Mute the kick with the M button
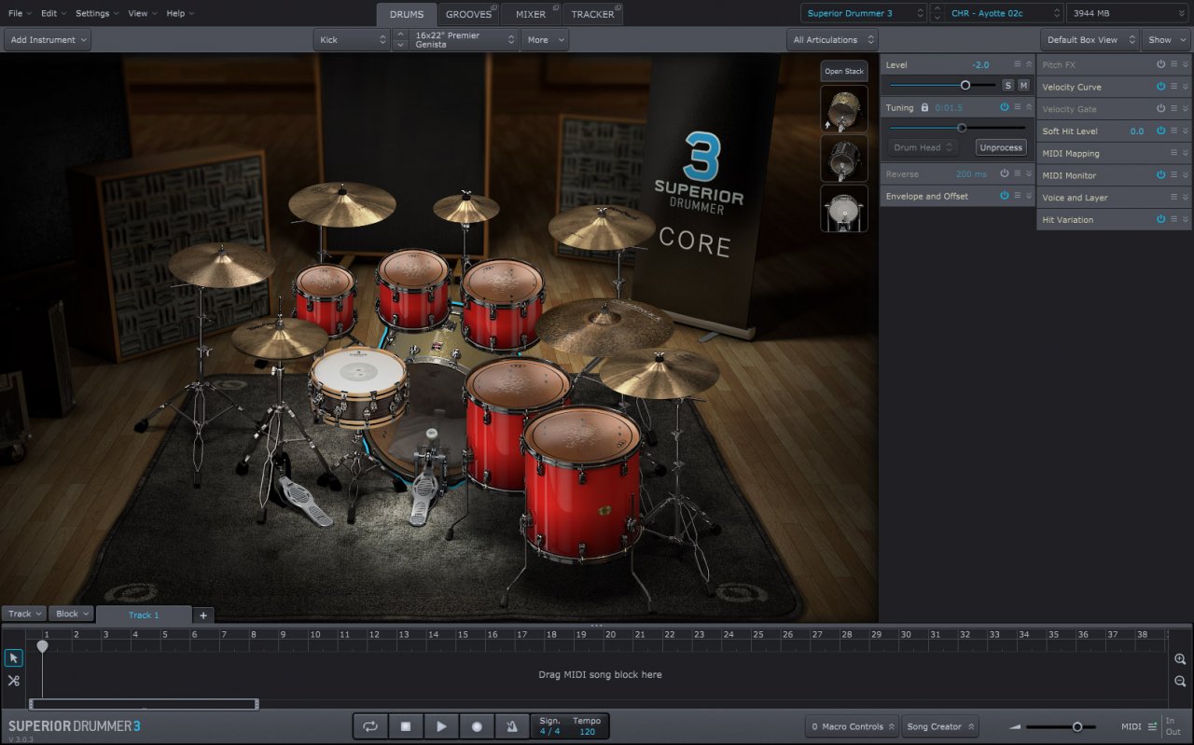Viewport: 1194px width, 745px height. [x=1023, y=85]
